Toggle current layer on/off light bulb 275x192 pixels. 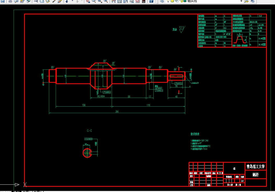(168, 1)
